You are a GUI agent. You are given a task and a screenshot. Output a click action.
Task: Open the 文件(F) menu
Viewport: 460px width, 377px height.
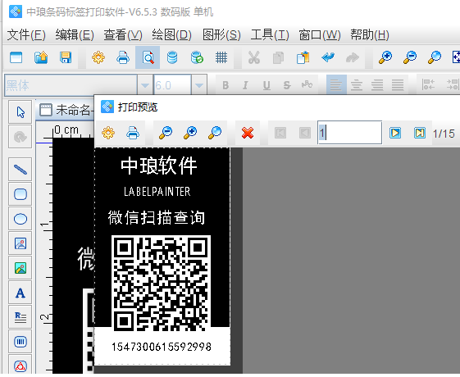click(x=26, y=35)
